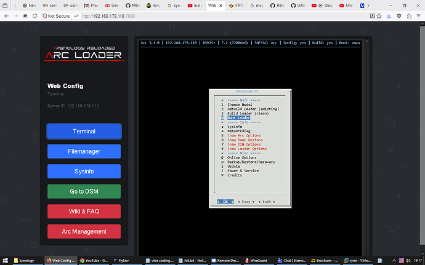Image resolution: width=425 pixels, height=265 pixels.
Task: Open the Sysinfo page
Action: click(x=84, y=172)
